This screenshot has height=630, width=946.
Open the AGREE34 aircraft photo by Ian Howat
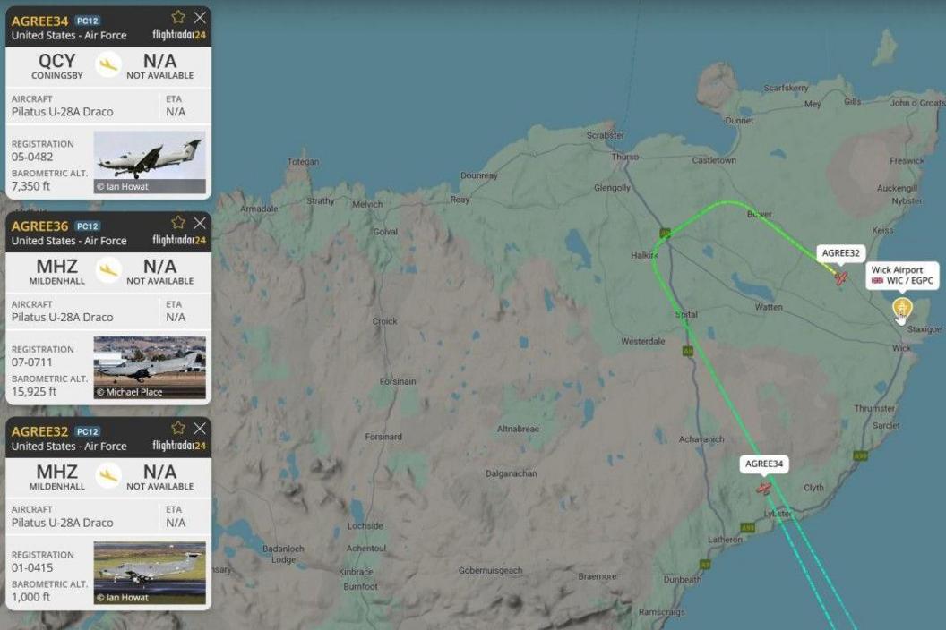(x=150, y=162)
